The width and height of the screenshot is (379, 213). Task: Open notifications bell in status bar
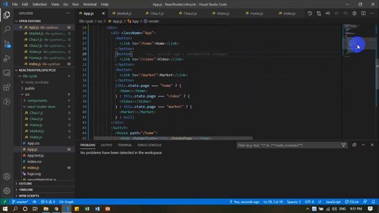374,202
